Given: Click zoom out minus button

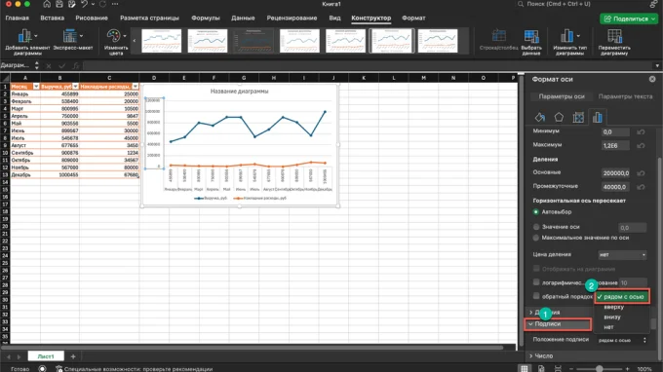Looking at the screenshot, I should coord(571,369).
